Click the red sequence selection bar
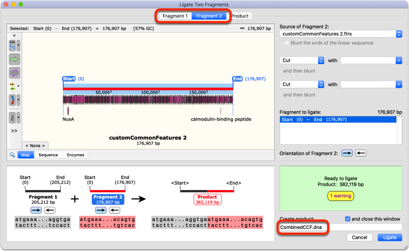Image resolution: width=409 pixels, height=251 pixels. 148,89
